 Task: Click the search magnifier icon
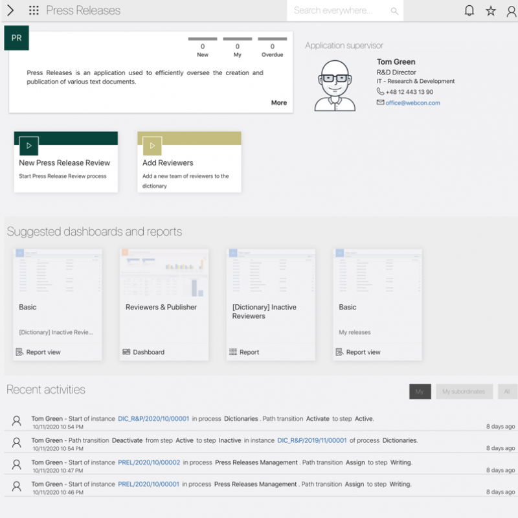pyautogui.click(x=394, y=11)
